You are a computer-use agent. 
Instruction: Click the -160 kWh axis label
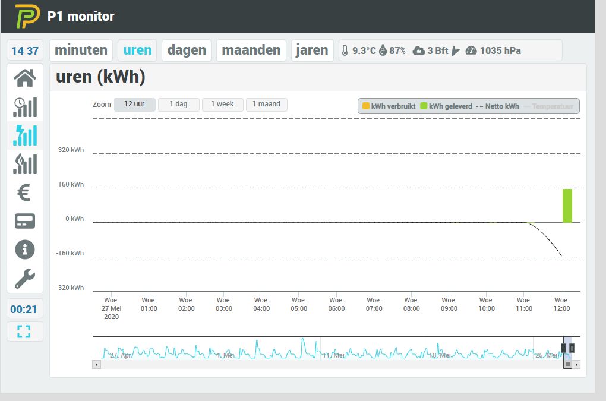pos(70,254)
